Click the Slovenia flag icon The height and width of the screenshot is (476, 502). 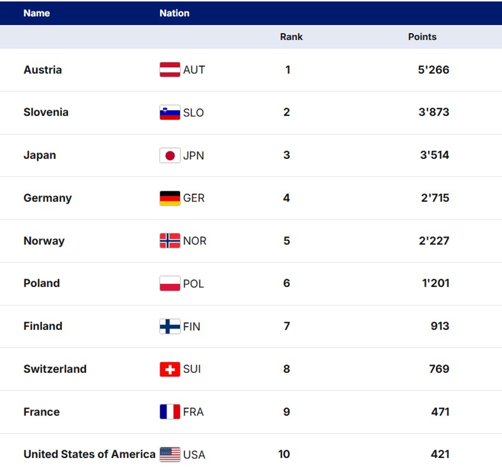tap(170, 112)
